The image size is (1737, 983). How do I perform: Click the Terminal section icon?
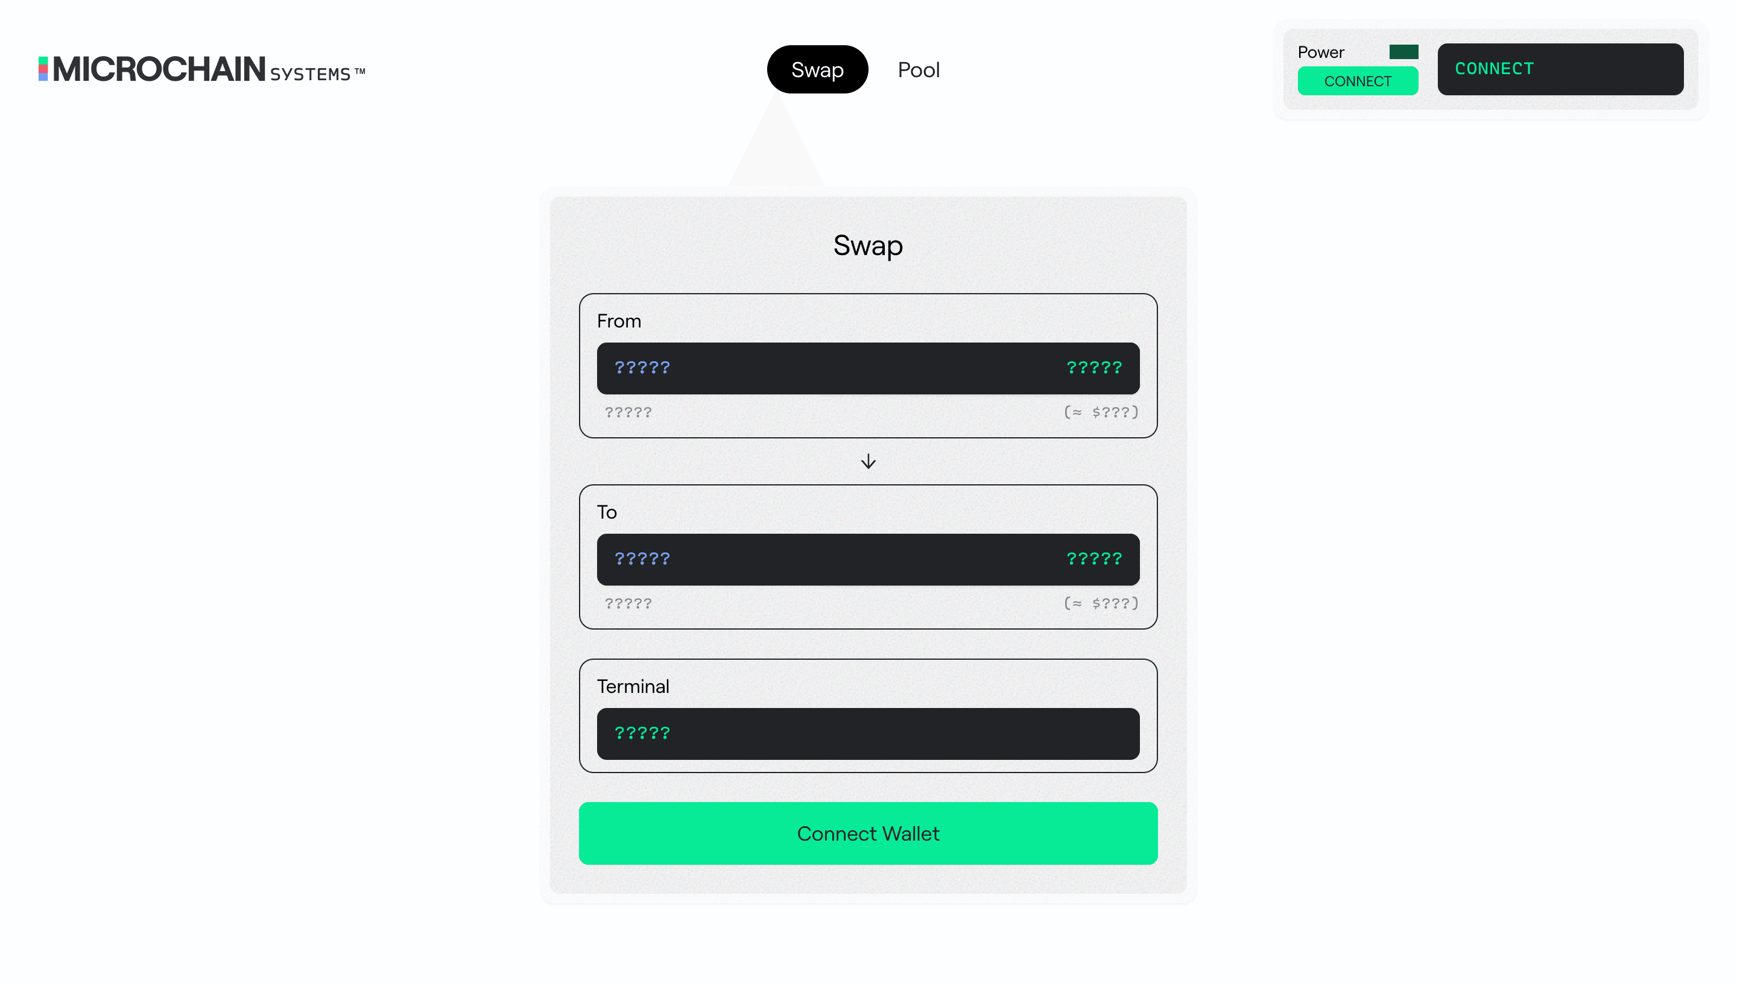(642, 733)
